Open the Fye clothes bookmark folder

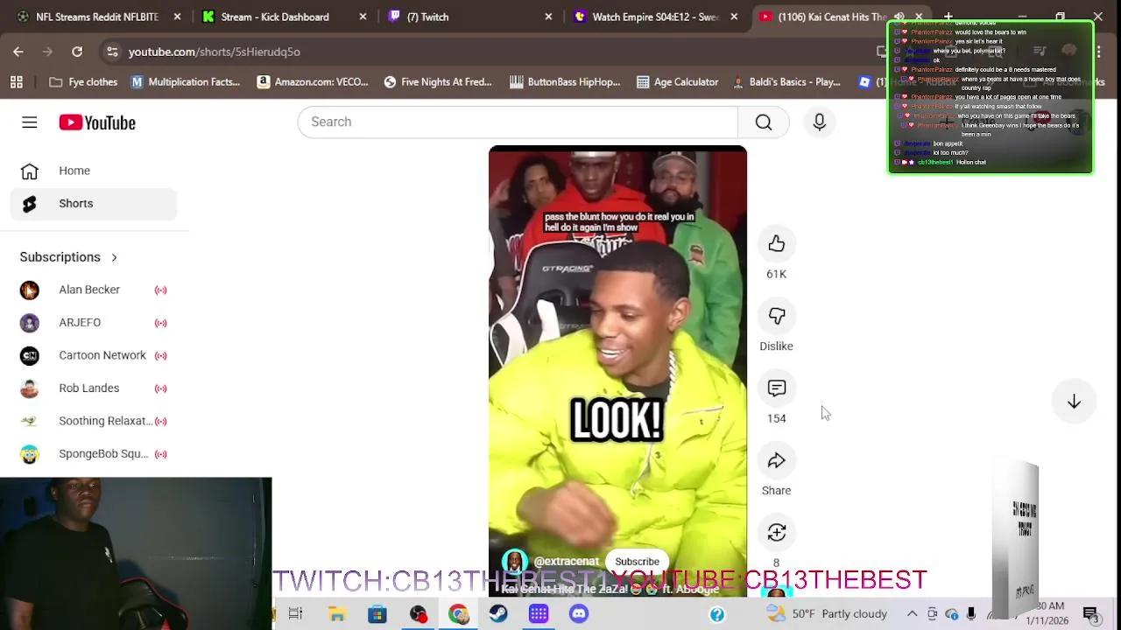pyautogui.click(x=83, y=82)
